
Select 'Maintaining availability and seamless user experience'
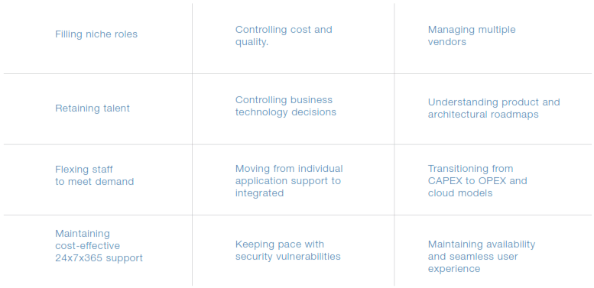(x=482, y=256)
